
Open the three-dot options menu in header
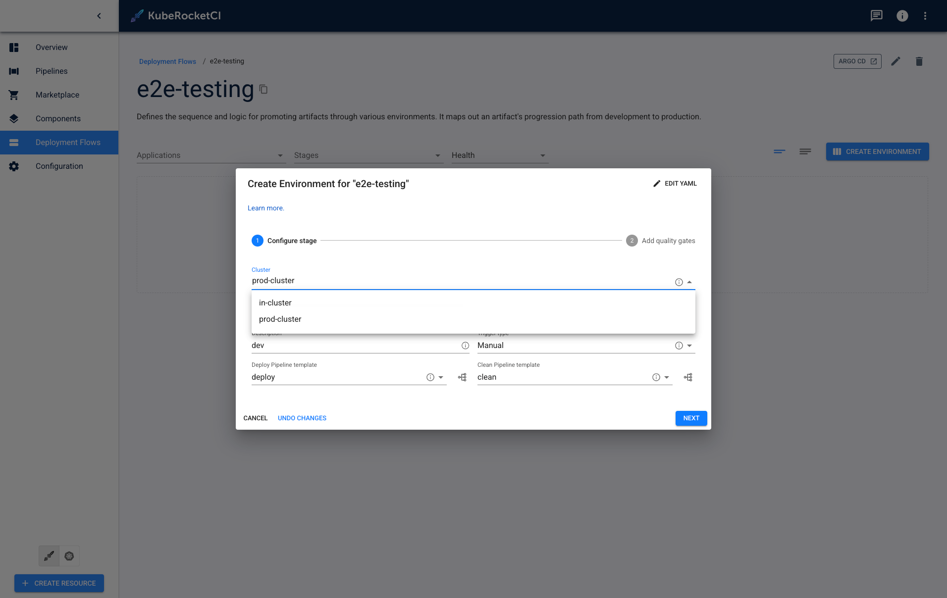point(925,16)
